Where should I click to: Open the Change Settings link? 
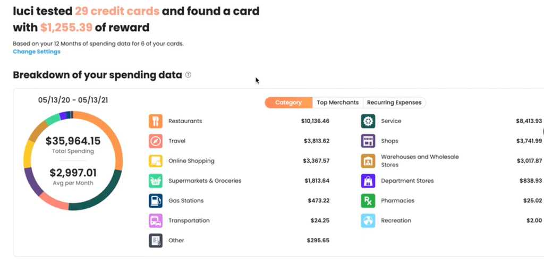point(37,52)
